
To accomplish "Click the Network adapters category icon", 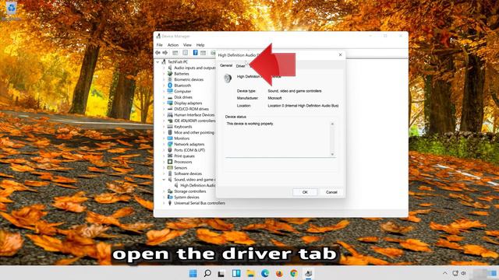I will tap(170, 144).
